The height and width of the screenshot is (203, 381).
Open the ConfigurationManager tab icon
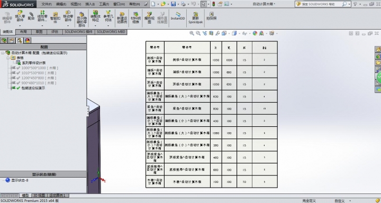[20, 40]
